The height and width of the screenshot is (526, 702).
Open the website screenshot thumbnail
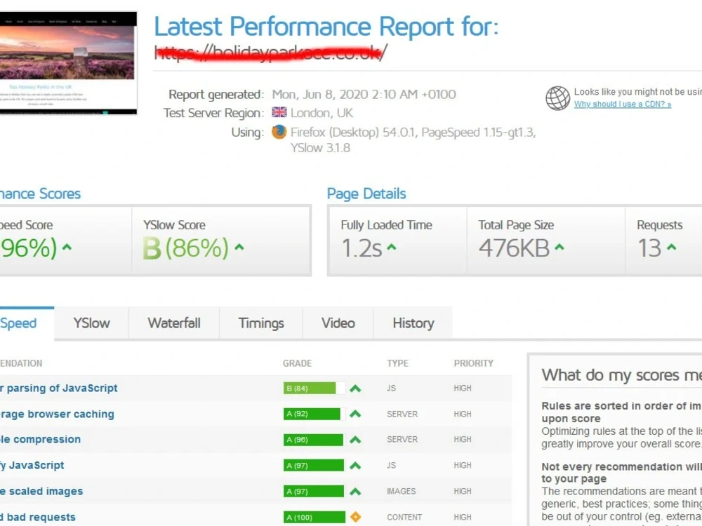68,63
